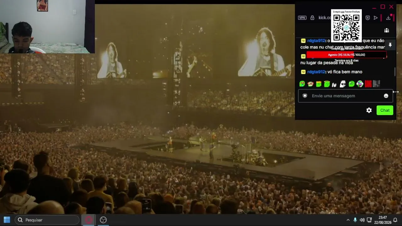Click username rdgta912 in the first chat message
The width and height of the screenshot is (402, 226).
[316, 40]
